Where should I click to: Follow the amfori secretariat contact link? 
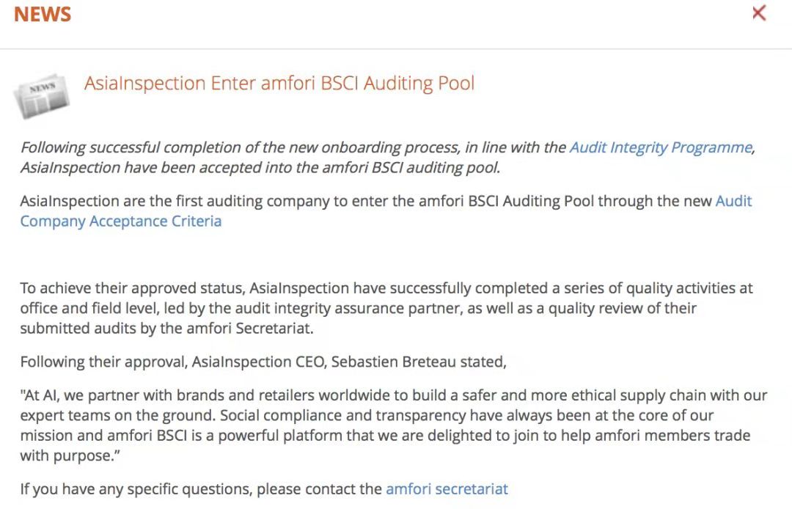pos(447,488)
